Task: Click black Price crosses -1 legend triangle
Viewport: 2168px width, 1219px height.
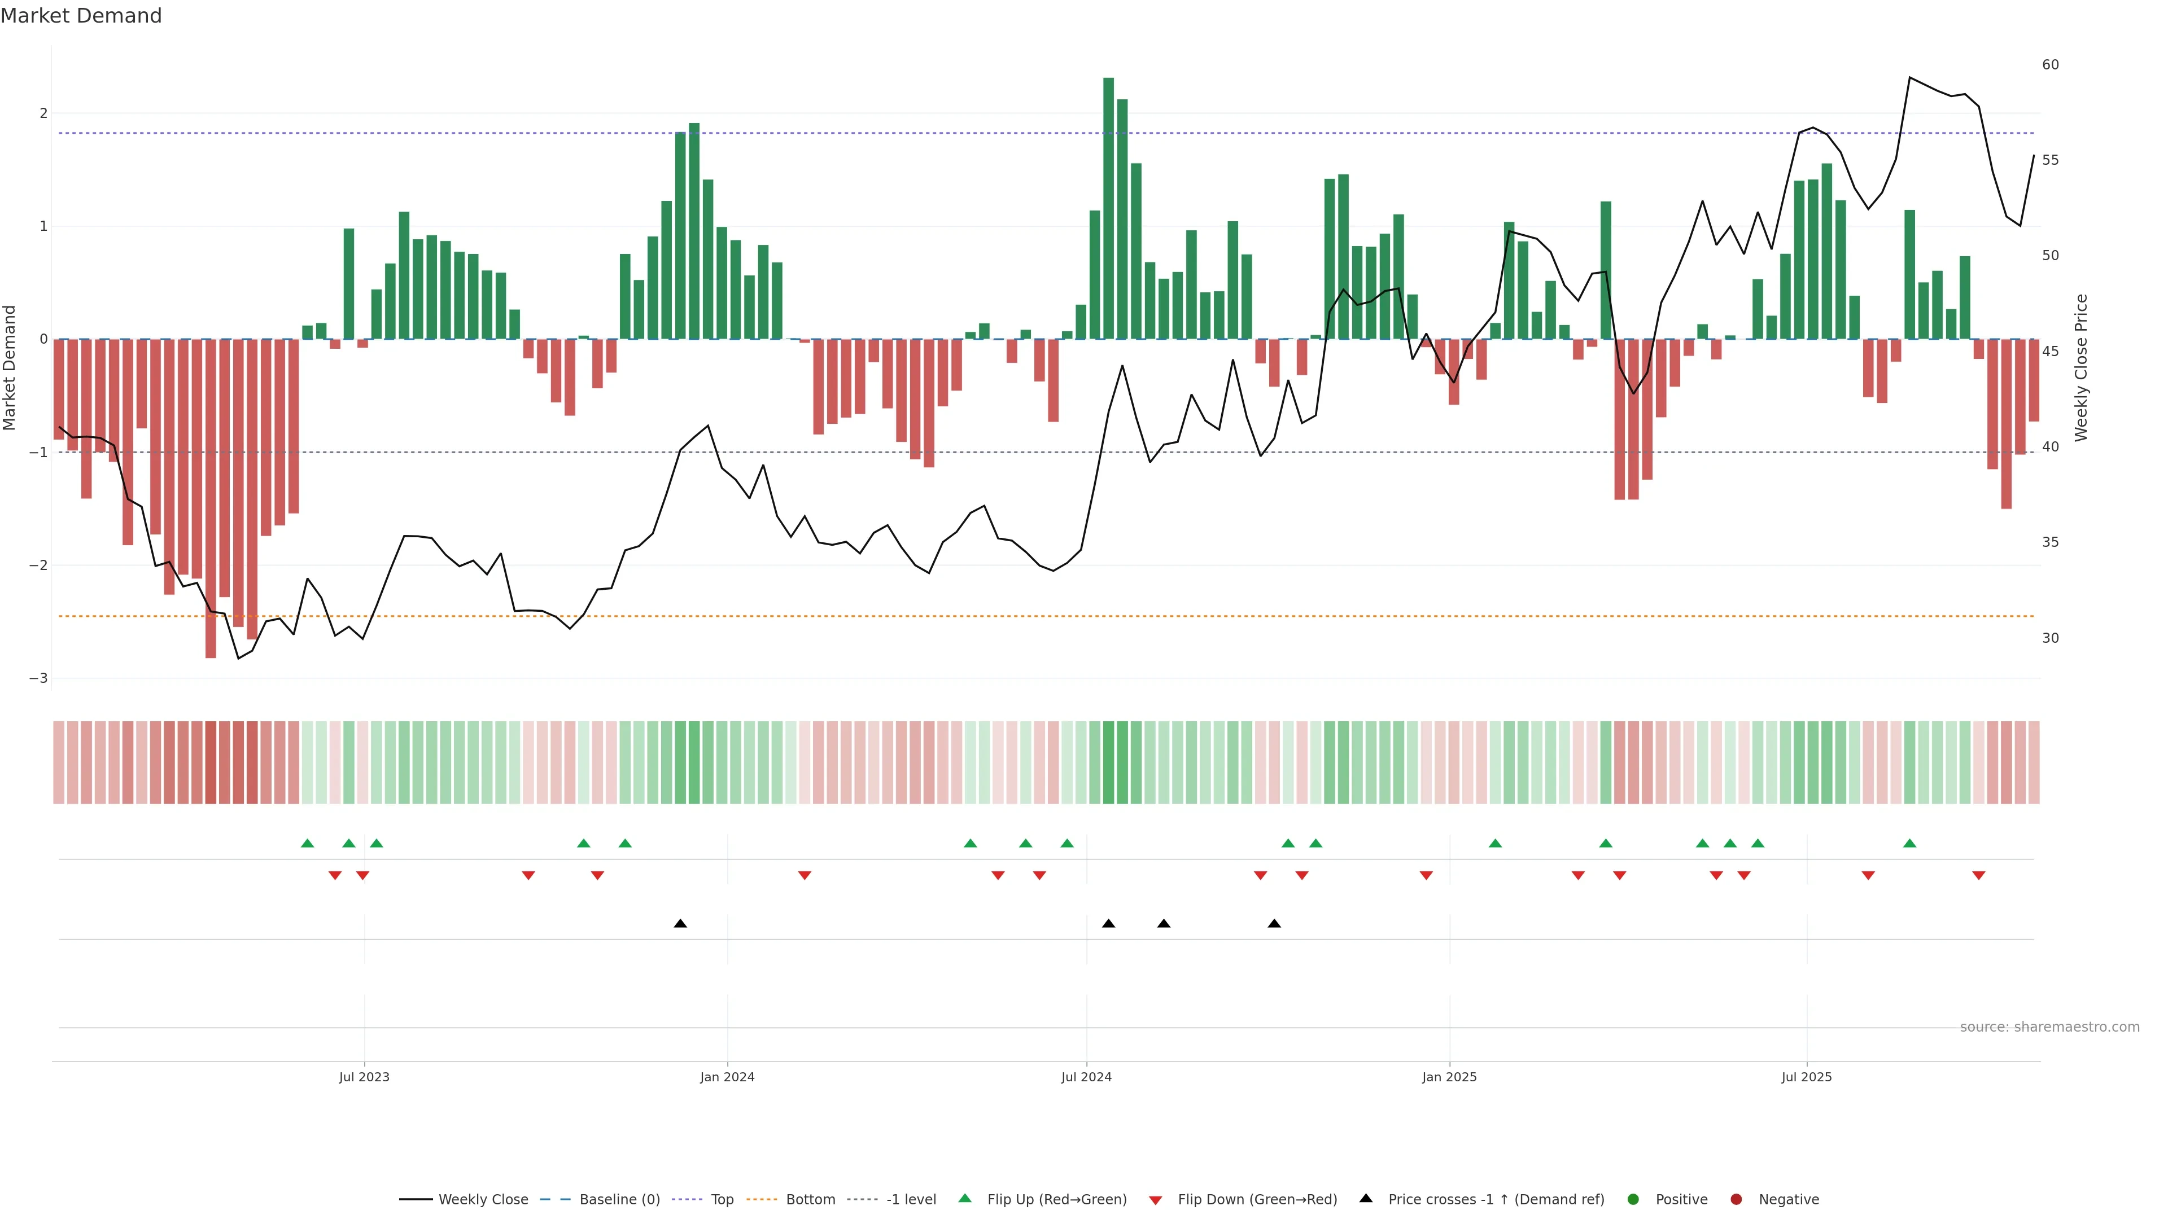Action: [1366, 1199]
